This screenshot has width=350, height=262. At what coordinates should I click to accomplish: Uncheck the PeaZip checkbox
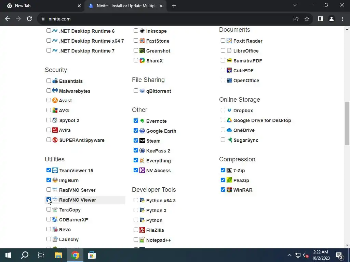[x=223, y=180]
